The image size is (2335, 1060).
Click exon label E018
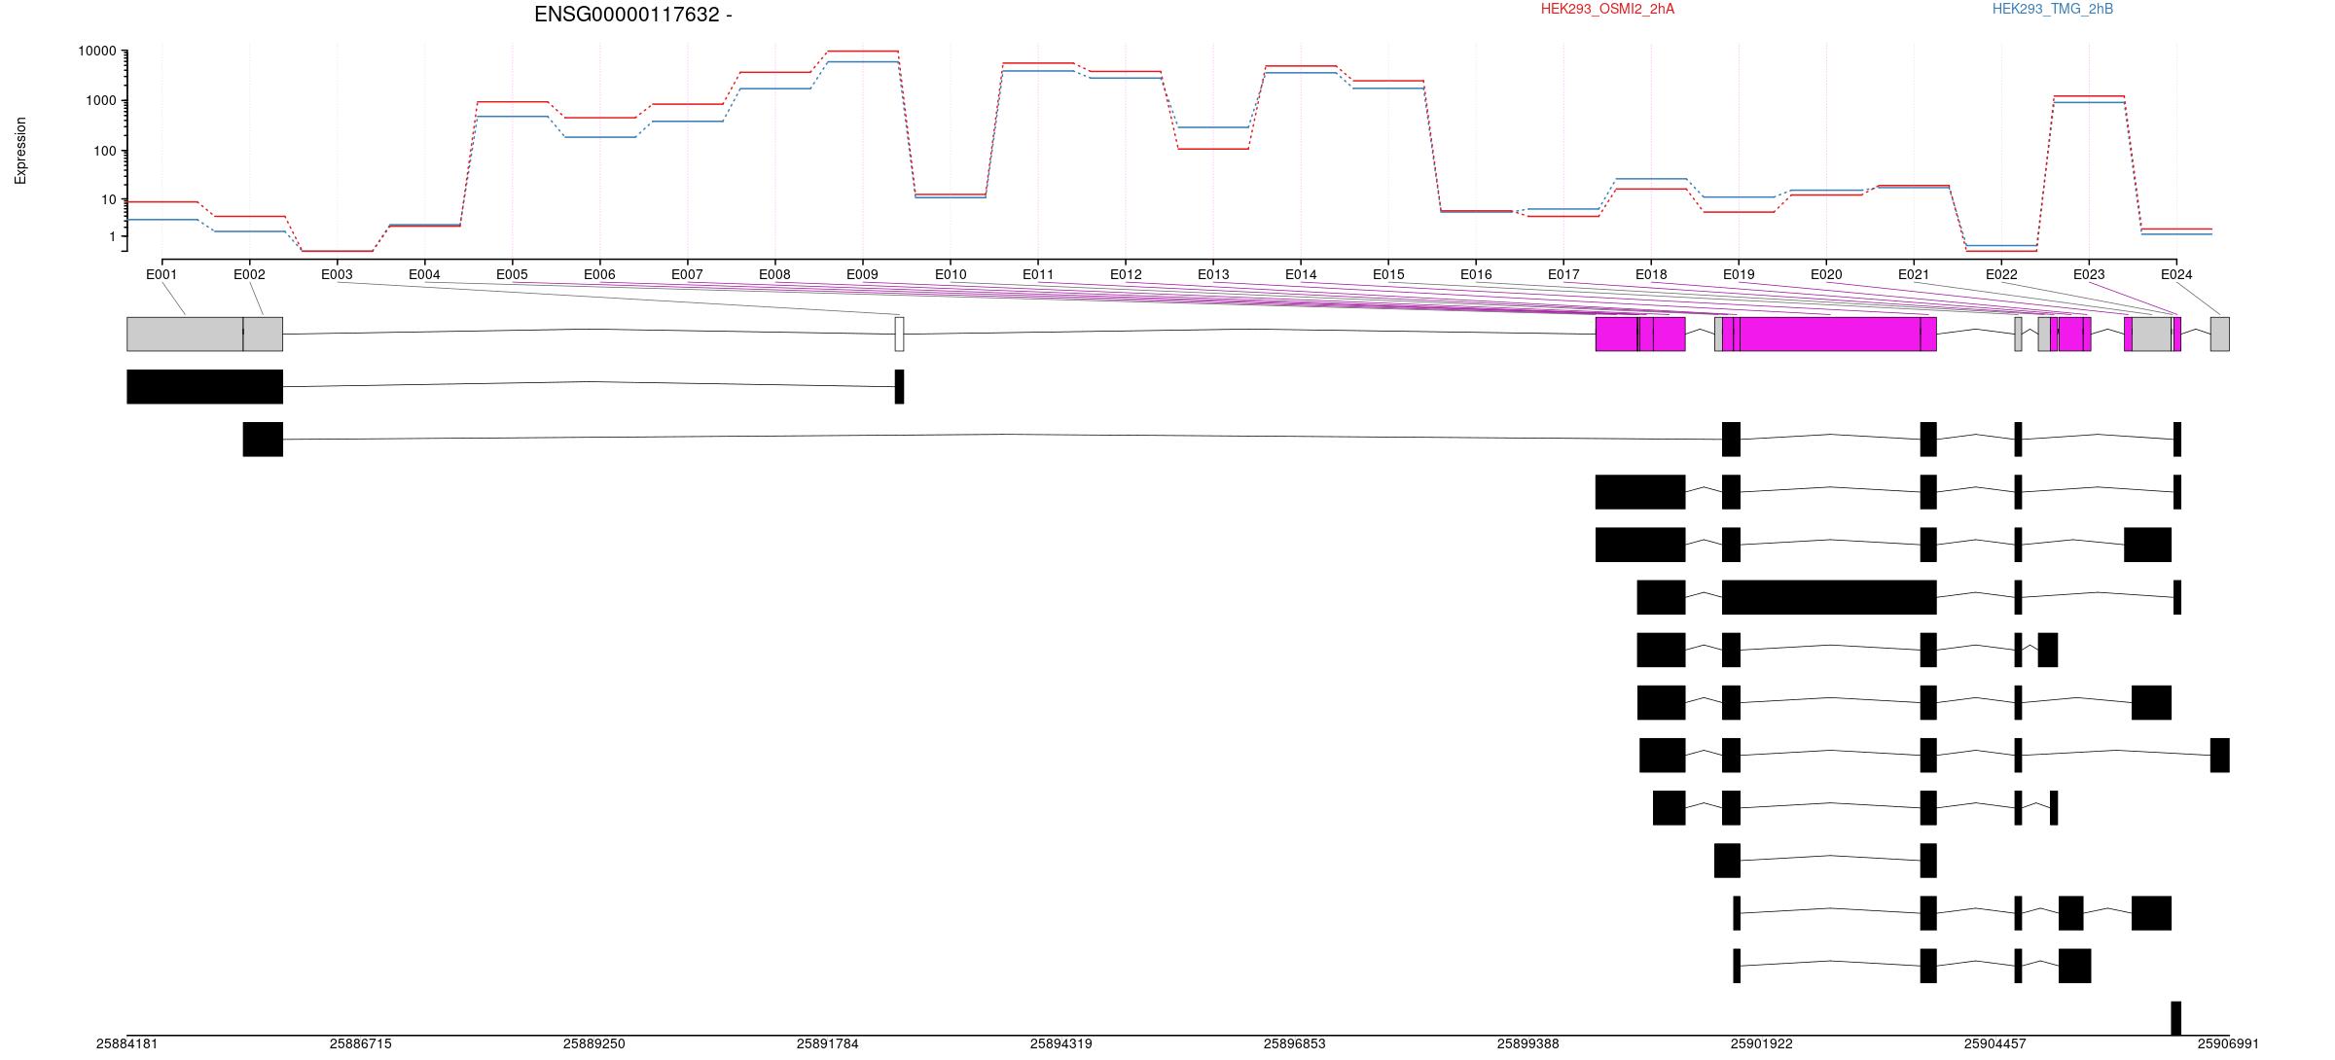(1651, 275)
